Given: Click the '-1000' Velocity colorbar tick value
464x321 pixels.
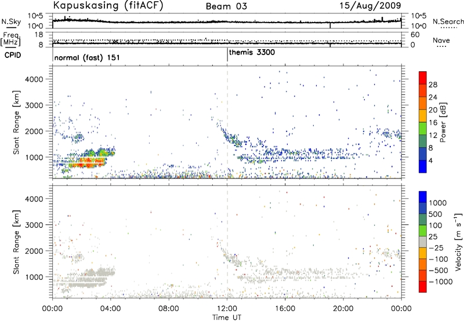Looking at the screenshot, I should pos(441,282).
